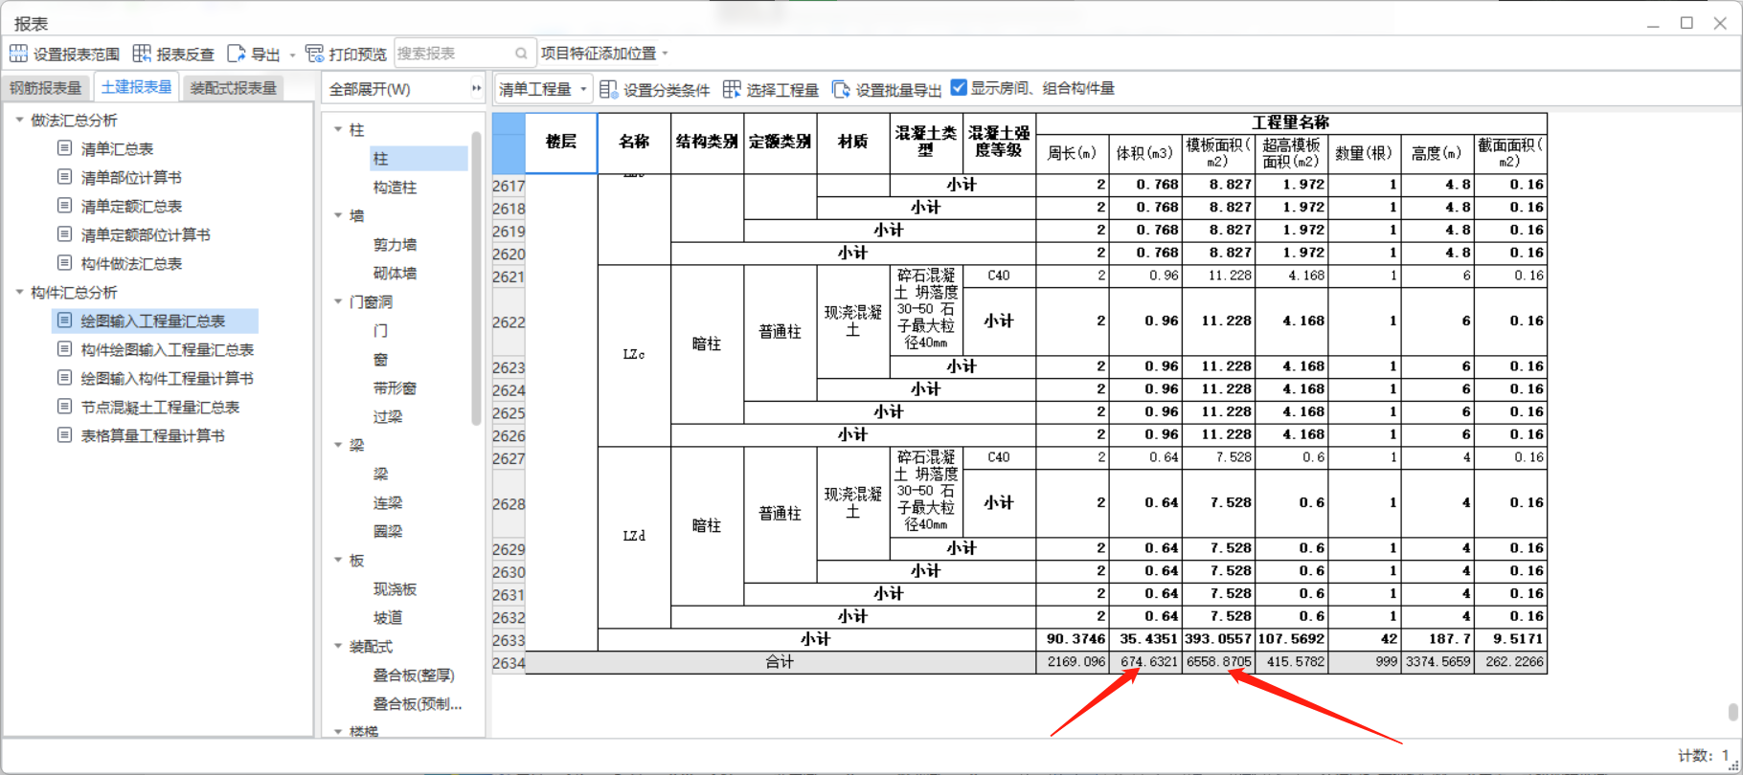Click the LZc name cell
Viewport: 1743px width, 775px height.
[x=634, y=355]
